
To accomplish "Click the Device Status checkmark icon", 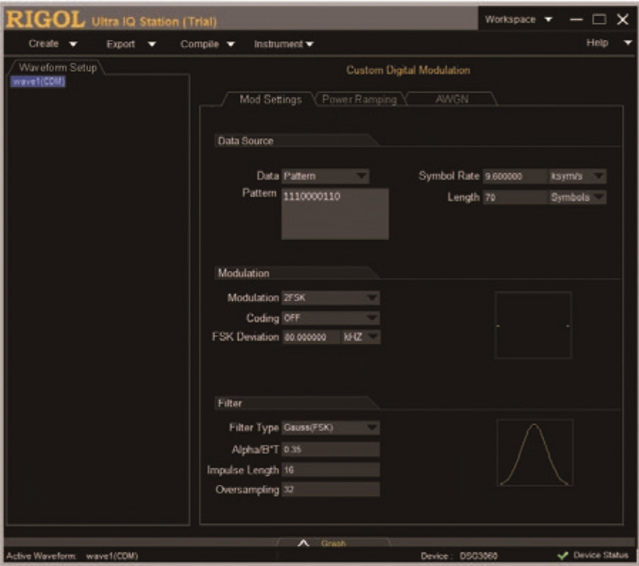I will coord(563,556).
